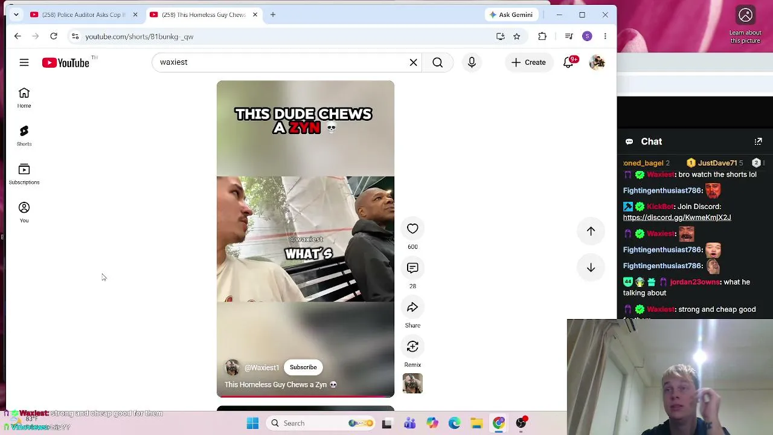
Task: Open File Explorer from the taskbar
Action: coord(476,424)
